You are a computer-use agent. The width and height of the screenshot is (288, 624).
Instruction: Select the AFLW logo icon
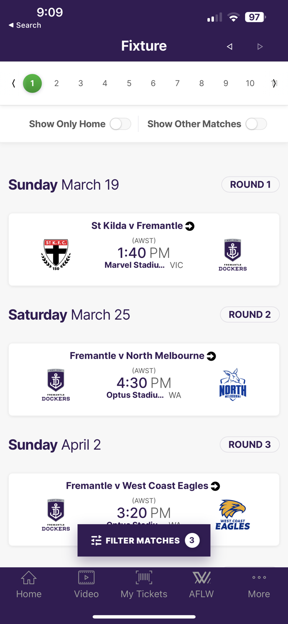[x=201, y=577]
